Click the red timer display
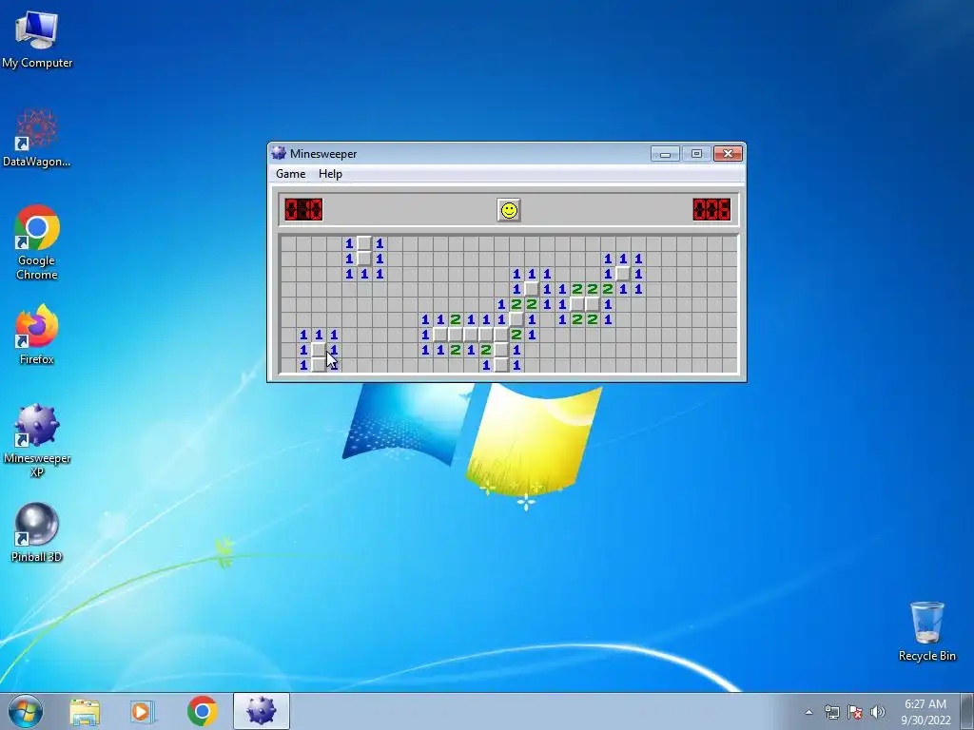 711,209
